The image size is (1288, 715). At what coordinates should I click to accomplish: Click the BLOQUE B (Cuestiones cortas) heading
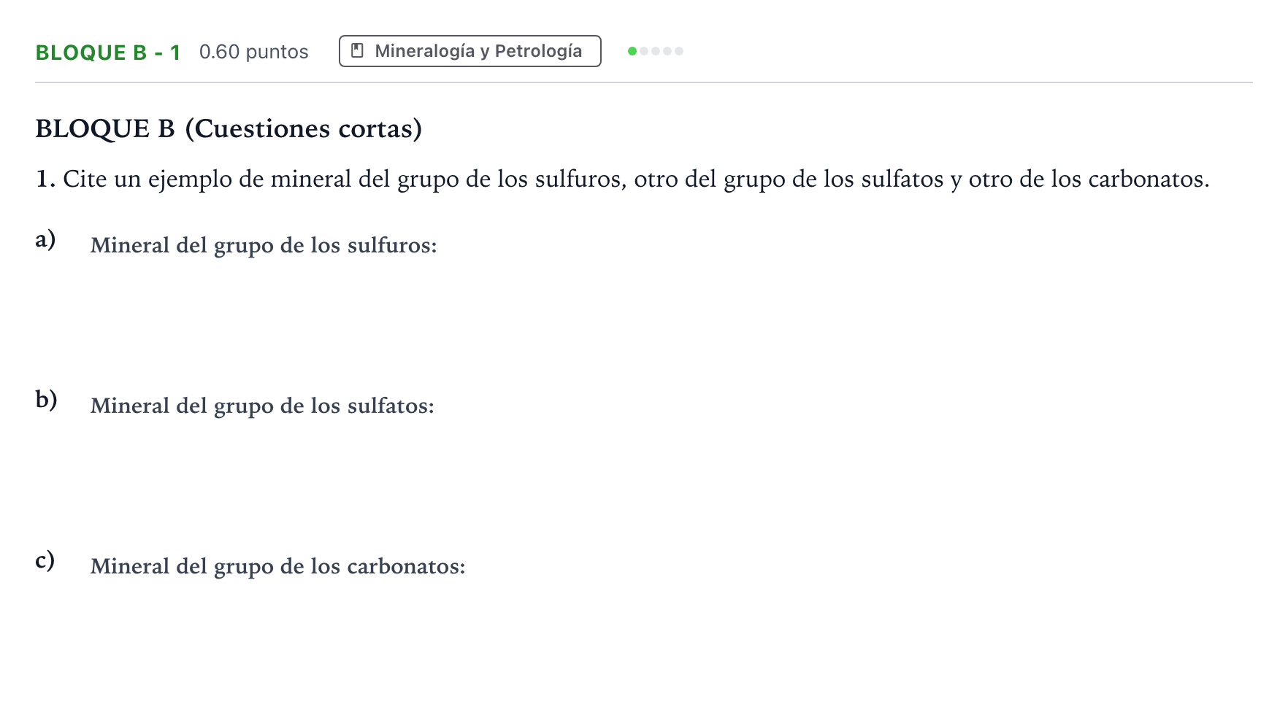(x=229, y=128)
